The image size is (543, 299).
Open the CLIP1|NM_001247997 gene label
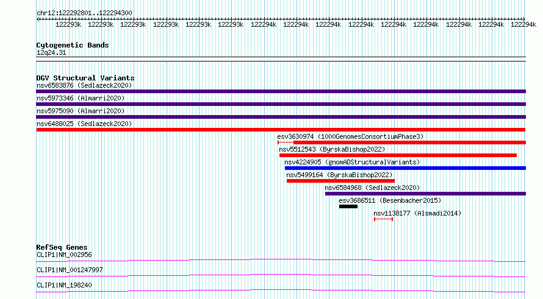pyautogui.click(x=70, y=270)
